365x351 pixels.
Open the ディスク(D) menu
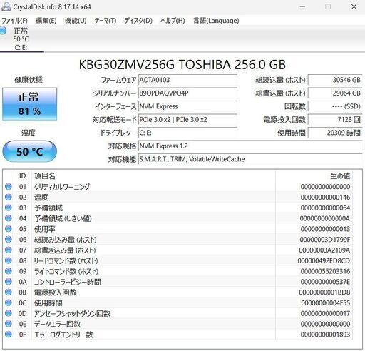(x=138, y=21)
